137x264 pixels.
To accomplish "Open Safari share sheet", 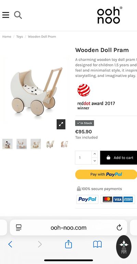I will click(68, 244).
